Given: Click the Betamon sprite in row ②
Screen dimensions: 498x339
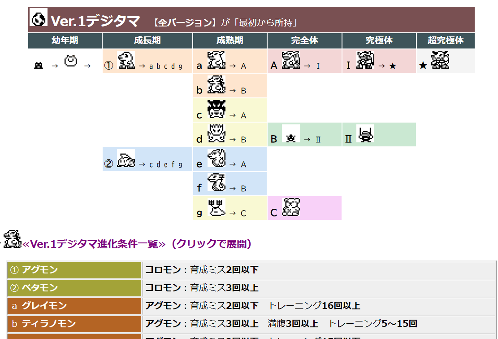Looking at the screenshot, I should tap(126, 158).
